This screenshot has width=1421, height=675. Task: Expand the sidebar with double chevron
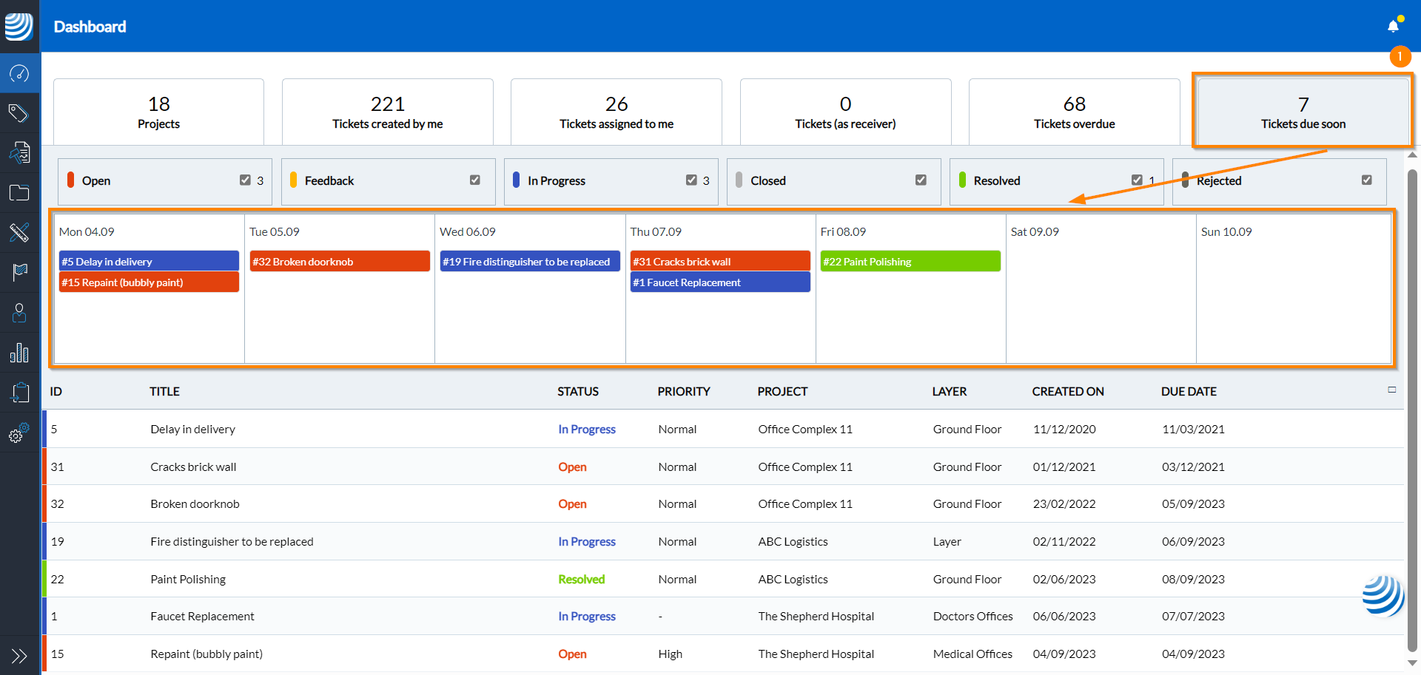click(x=19, y=656)
